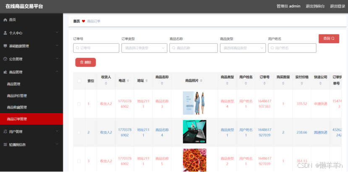Click the person icon beside 个人中心
Screen dimensions: 348x172
coord(5,33)
